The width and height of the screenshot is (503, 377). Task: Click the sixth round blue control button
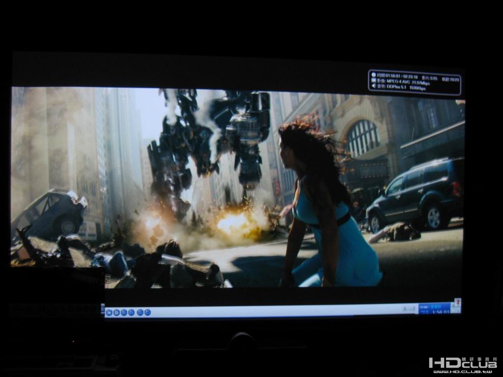point(147,313)
